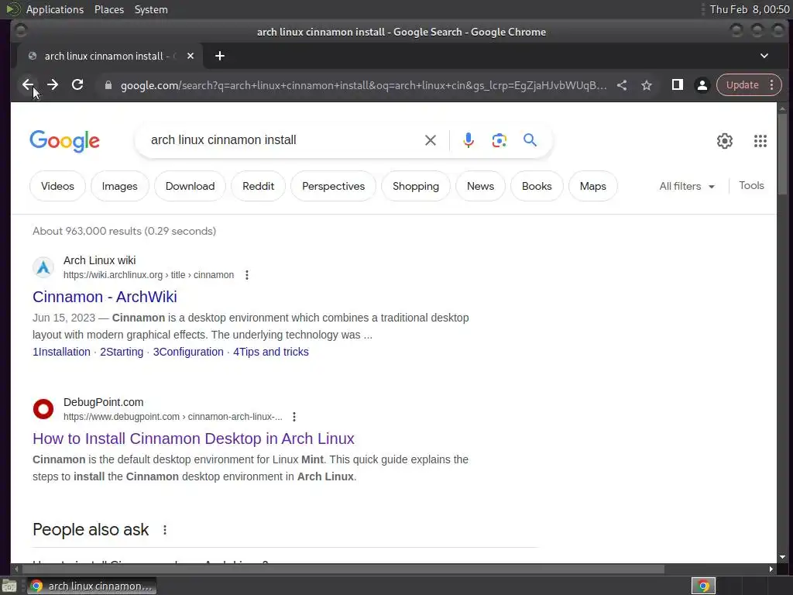Clear the search box with the X icon

[x=431, y=140]
